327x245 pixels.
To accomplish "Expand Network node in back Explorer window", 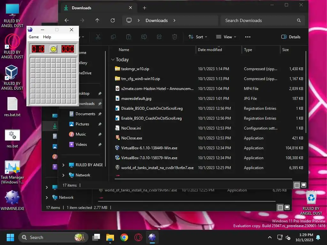I will tap(47, 197).
